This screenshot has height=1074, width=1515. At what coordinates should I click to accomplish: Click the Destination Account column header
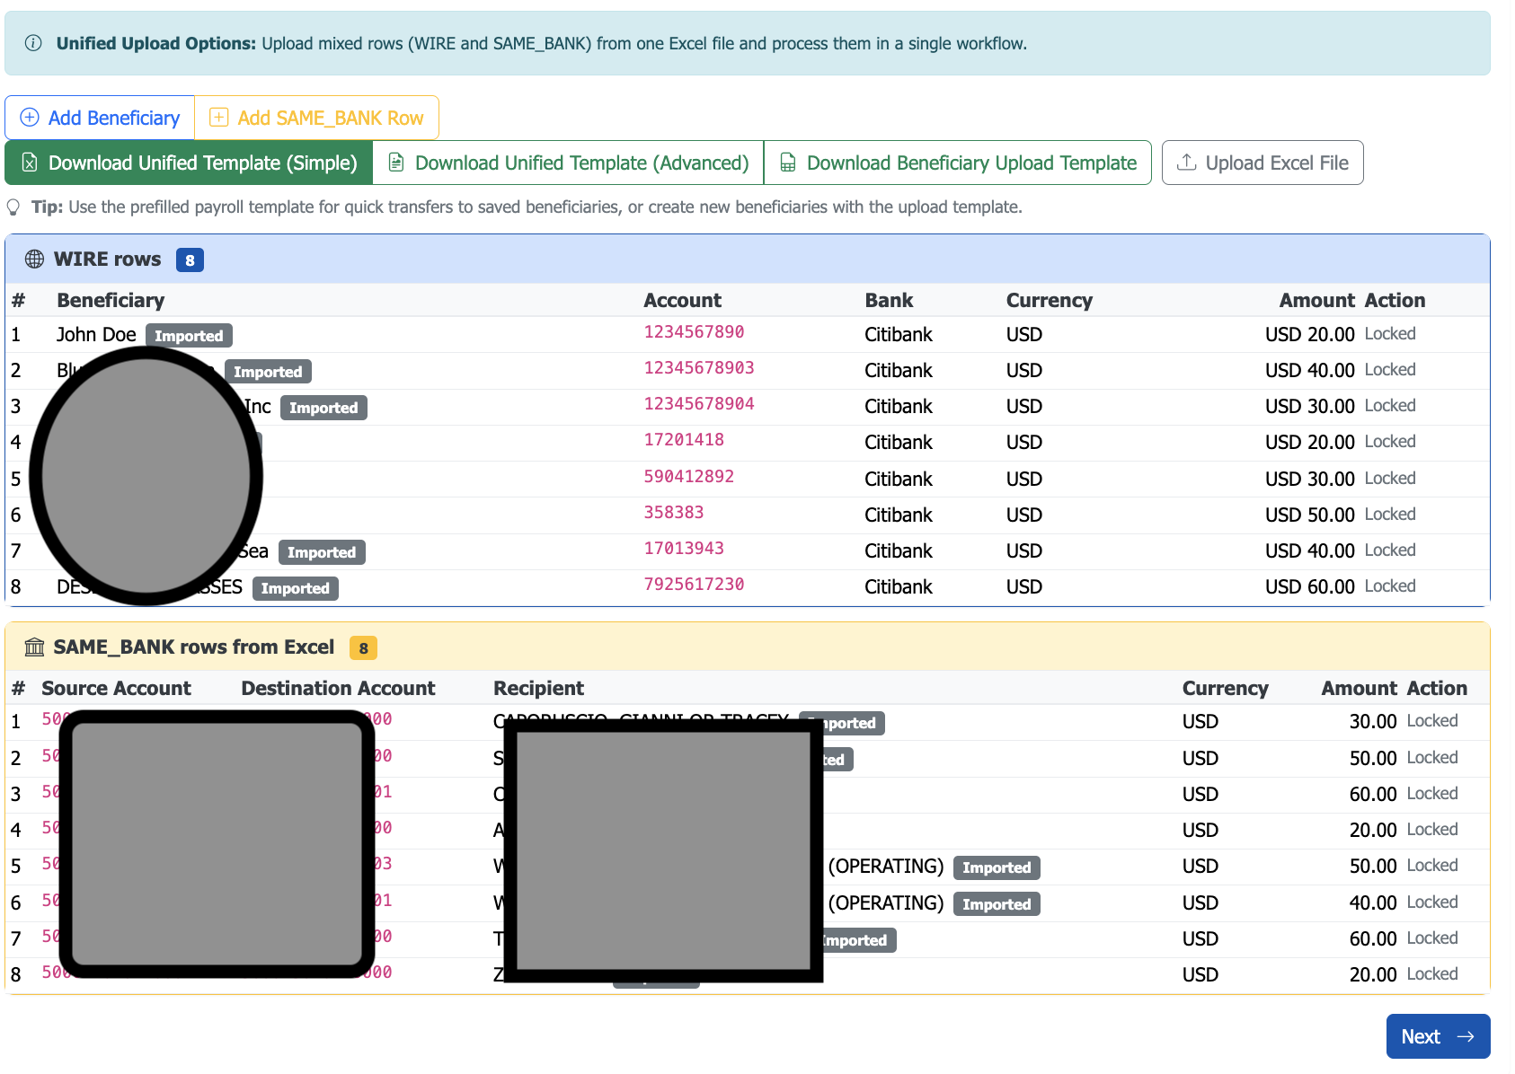338,689
